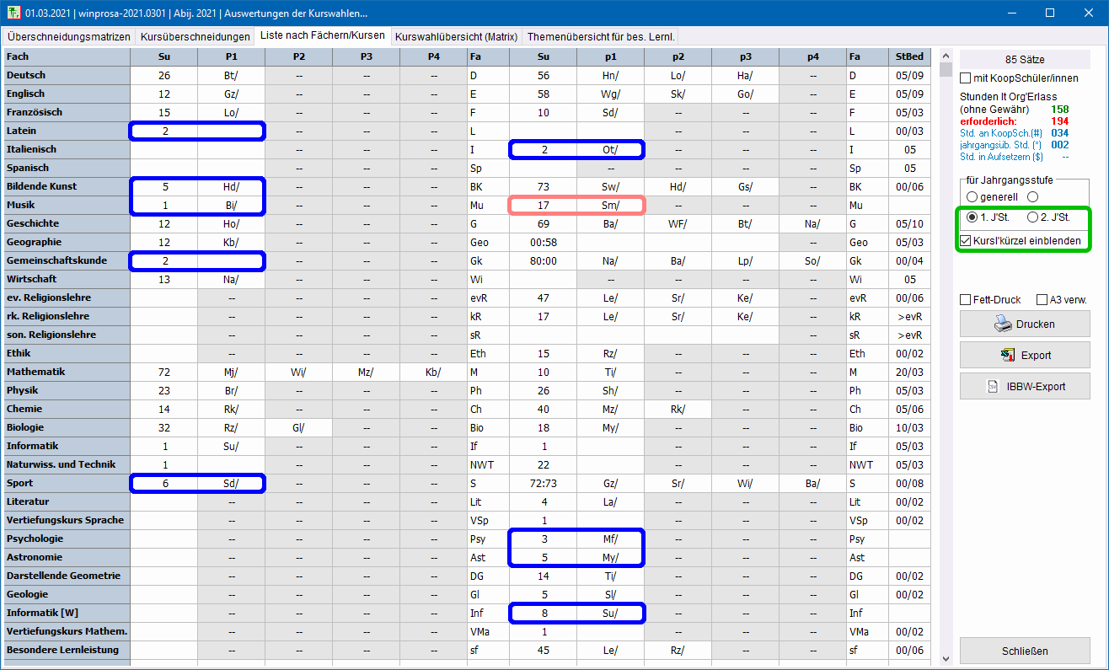This screenshot has height=670, width=1109.
Task: Enable the 'mit KoopSchüler/innen' checkbox
Action: point(966,78)
